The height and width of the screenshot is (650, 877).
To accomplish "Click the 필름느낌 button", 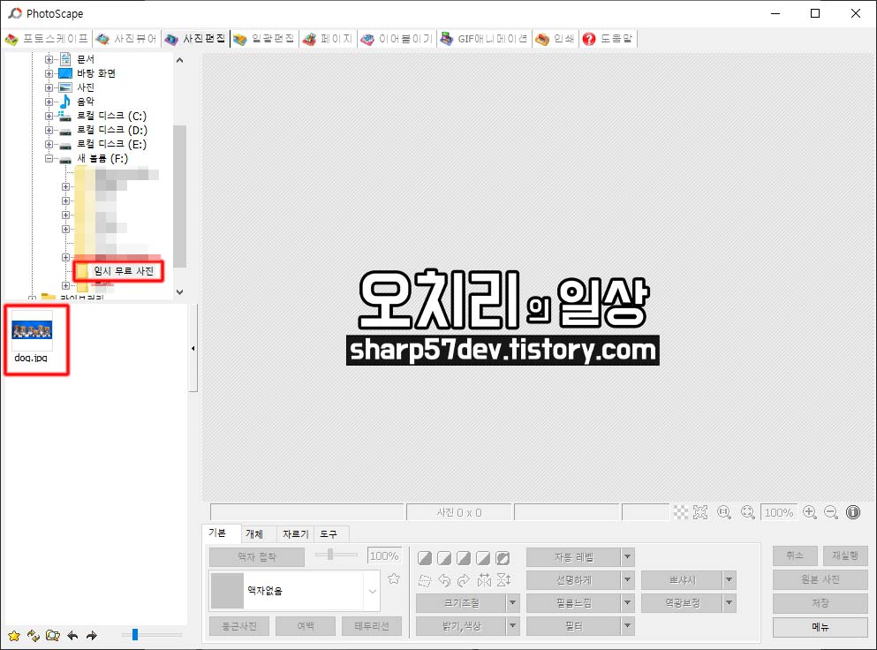I will click(573, 603).
